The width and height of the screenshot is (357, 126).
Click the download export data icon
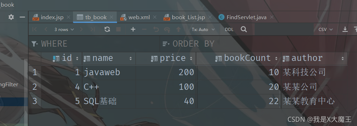coord(345,29)
